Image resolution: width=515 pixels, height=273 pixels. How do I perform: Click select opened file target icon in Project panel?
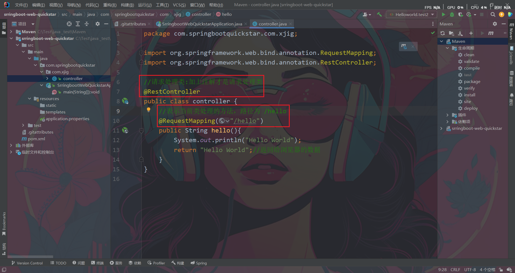click(69, 24)
